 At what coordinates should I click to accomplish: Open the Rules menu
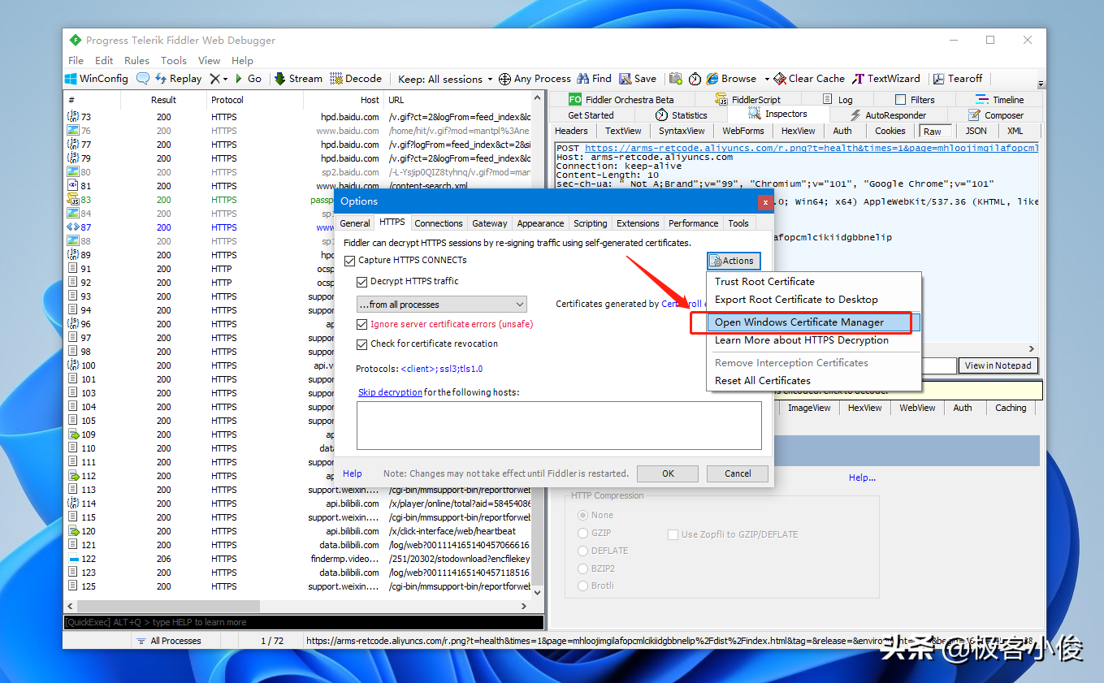[x=136, y=60]
